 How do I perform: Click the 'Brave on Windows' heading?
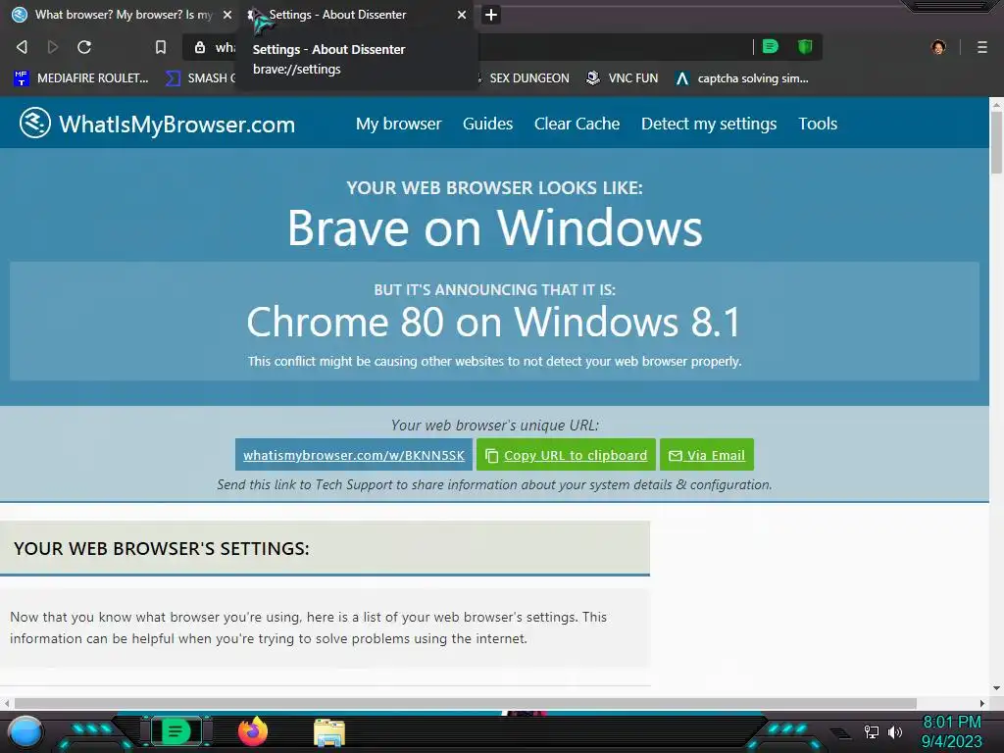(x=494, y=227)
